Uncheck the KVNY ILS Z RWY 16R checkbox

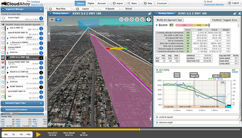click(3, 58)
